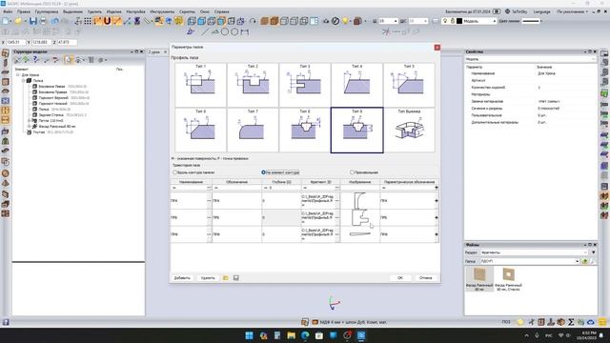
Task: Open the Модель layer dropdown in the toolbar
Action: click(x=495, y=21)
